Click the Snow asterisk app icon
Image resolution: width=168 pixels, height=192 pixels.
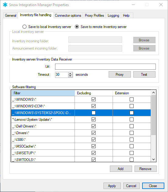coord(5,5)
